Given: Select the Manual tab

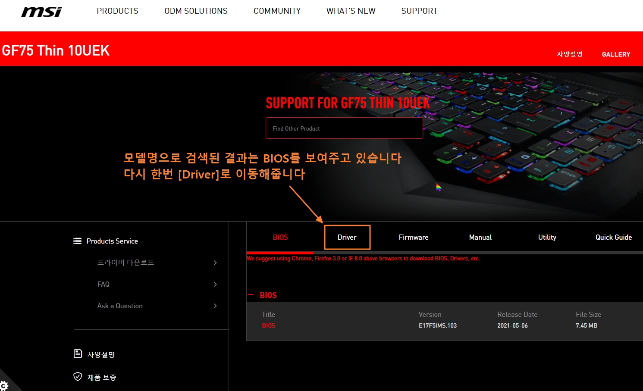Looking at the screenshot, I should pos(480,237).
